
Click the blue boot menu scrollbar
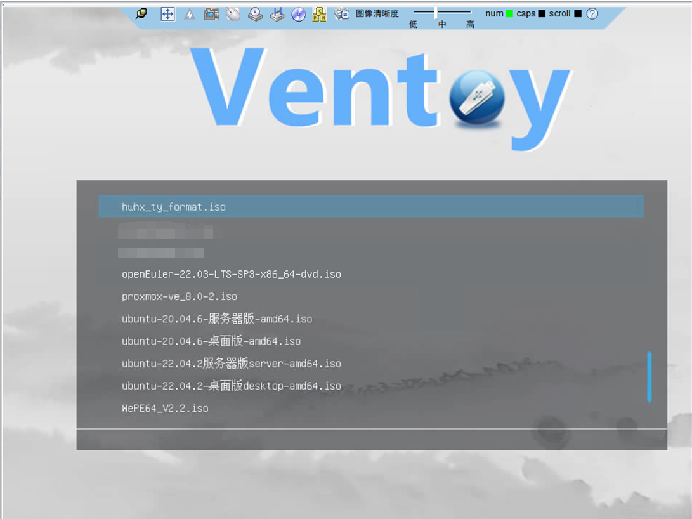coord(649,376)
